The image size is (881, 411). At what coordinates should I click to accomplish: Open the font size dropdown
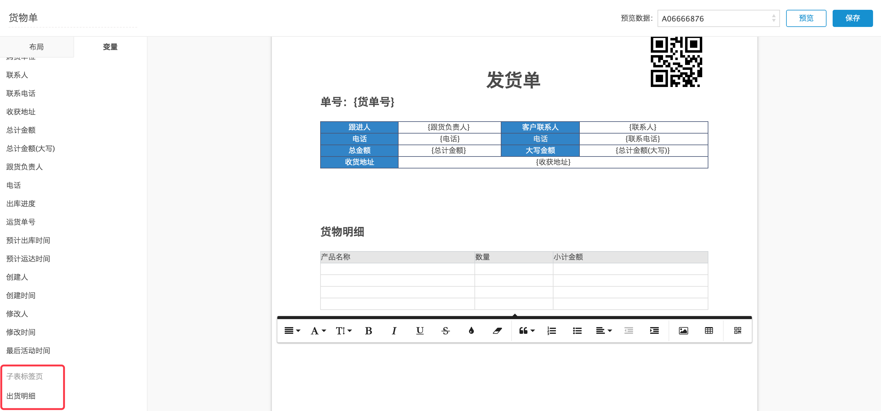(x=343, y=330)
